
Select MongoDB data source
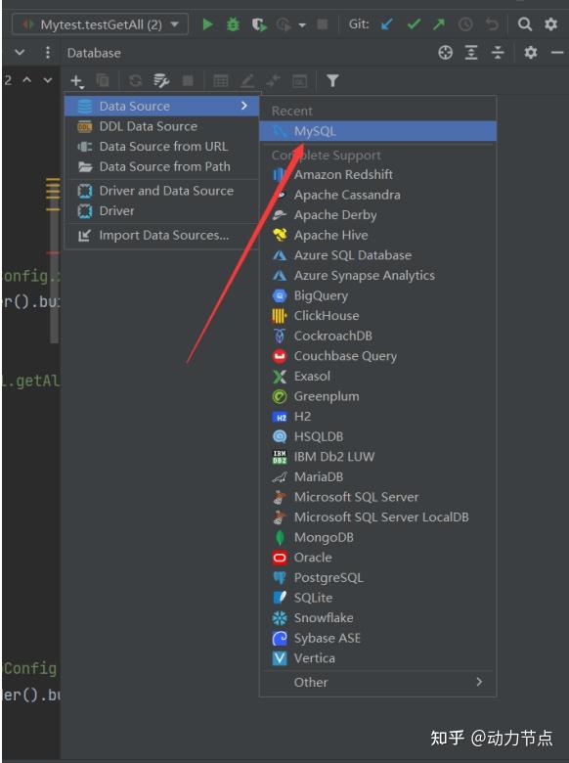[x=378, y=537]
